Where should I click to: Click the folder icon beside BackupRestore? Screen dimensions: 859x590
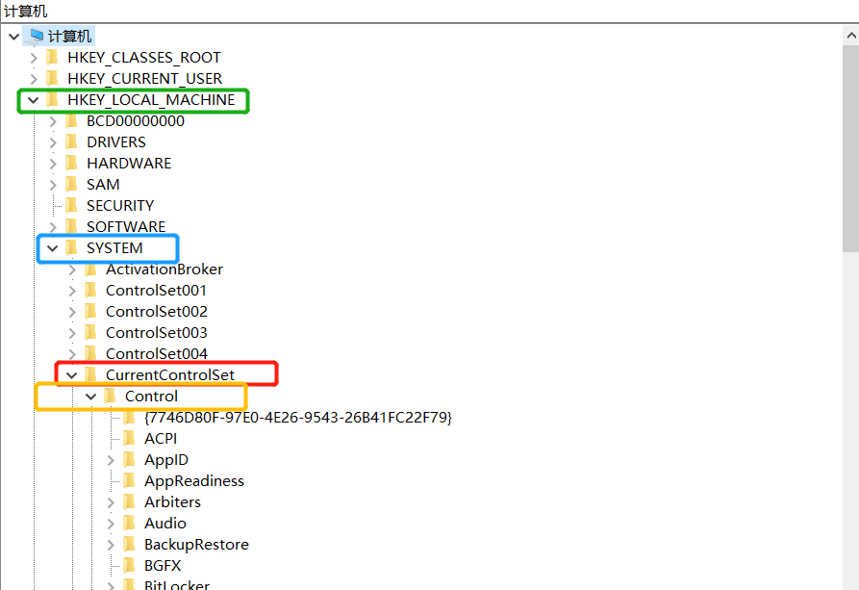tap(130, 545)
